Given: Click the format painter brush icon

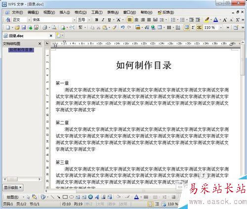Looking at the screenshot, I should [x=114, y=27].
